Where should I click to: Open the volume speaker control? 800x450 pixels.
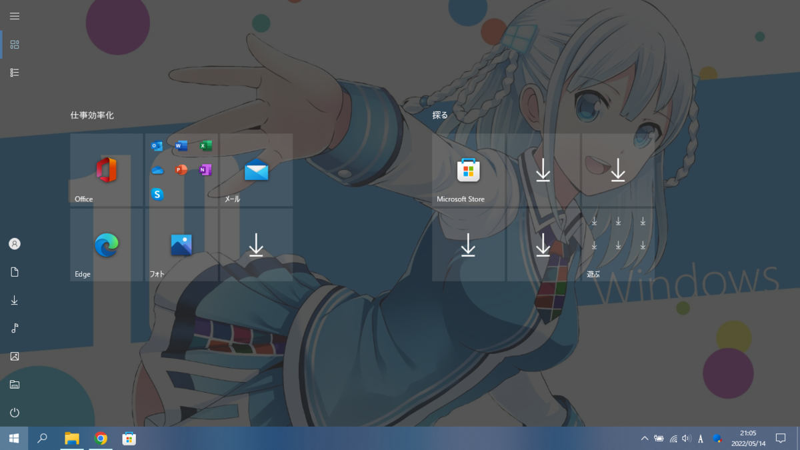click(x=687, y=438)
